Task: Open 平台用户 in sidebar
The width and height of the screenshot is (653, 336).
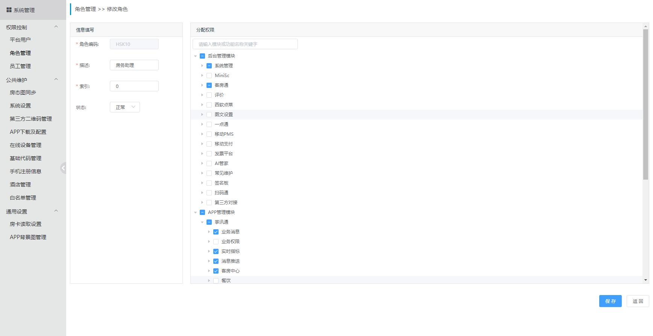Action: tap(20, 39)
